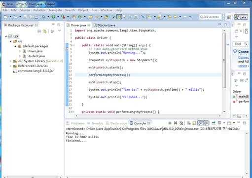The height and width of the screenshot is (178, 252).
Task: Switch to the Declaration tab
Action: coord(116,123)
